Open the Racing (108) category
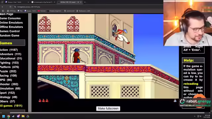Viewport: 212px width, 119px height. click(x=8, y=76)
